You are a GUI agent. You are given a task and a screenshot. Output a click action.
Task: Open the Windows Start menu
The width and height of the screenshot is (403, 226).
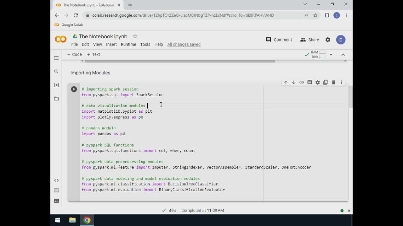(x=57, y=220)
